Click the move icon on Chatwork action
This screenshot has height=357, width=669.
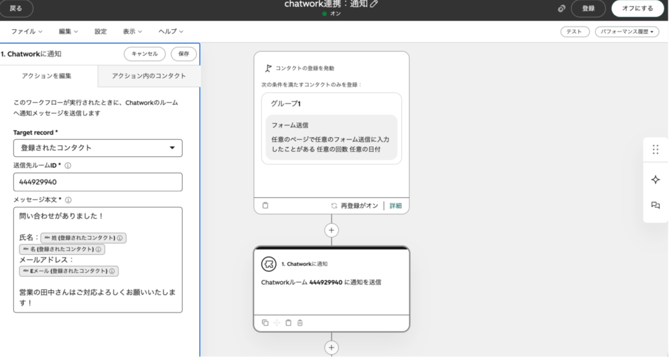[277, 323]
